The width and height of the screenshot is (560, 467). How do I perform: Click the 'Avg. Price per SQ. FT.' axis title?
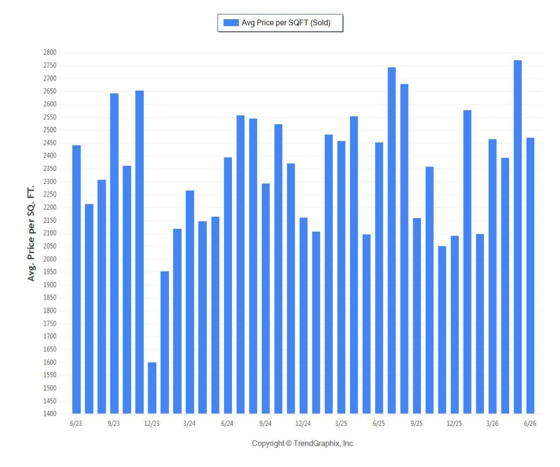click(31, 233)
